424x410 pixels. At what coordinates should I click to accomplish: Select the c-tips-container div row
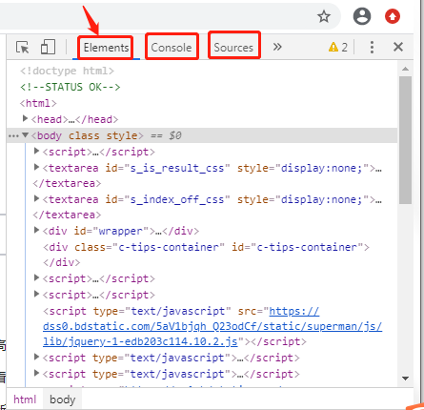click(x=206, y=247)
